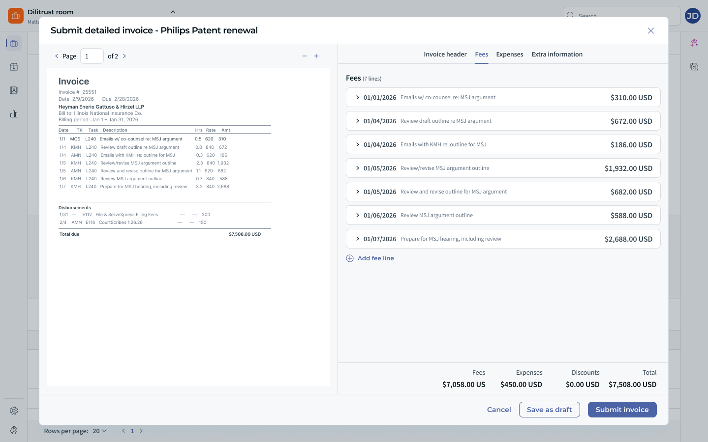708x442 pixels.
Task: Open the Rows per page dropdown
Action: [x=99, y=431]
